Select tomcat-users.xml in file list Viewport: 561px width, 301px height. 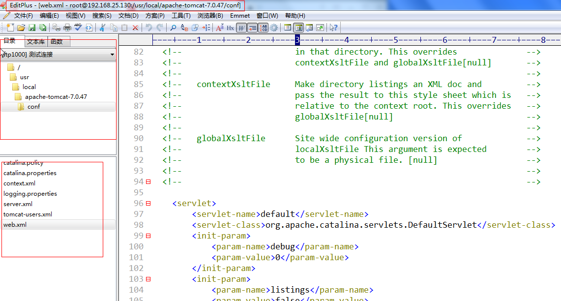pos(28,214)
